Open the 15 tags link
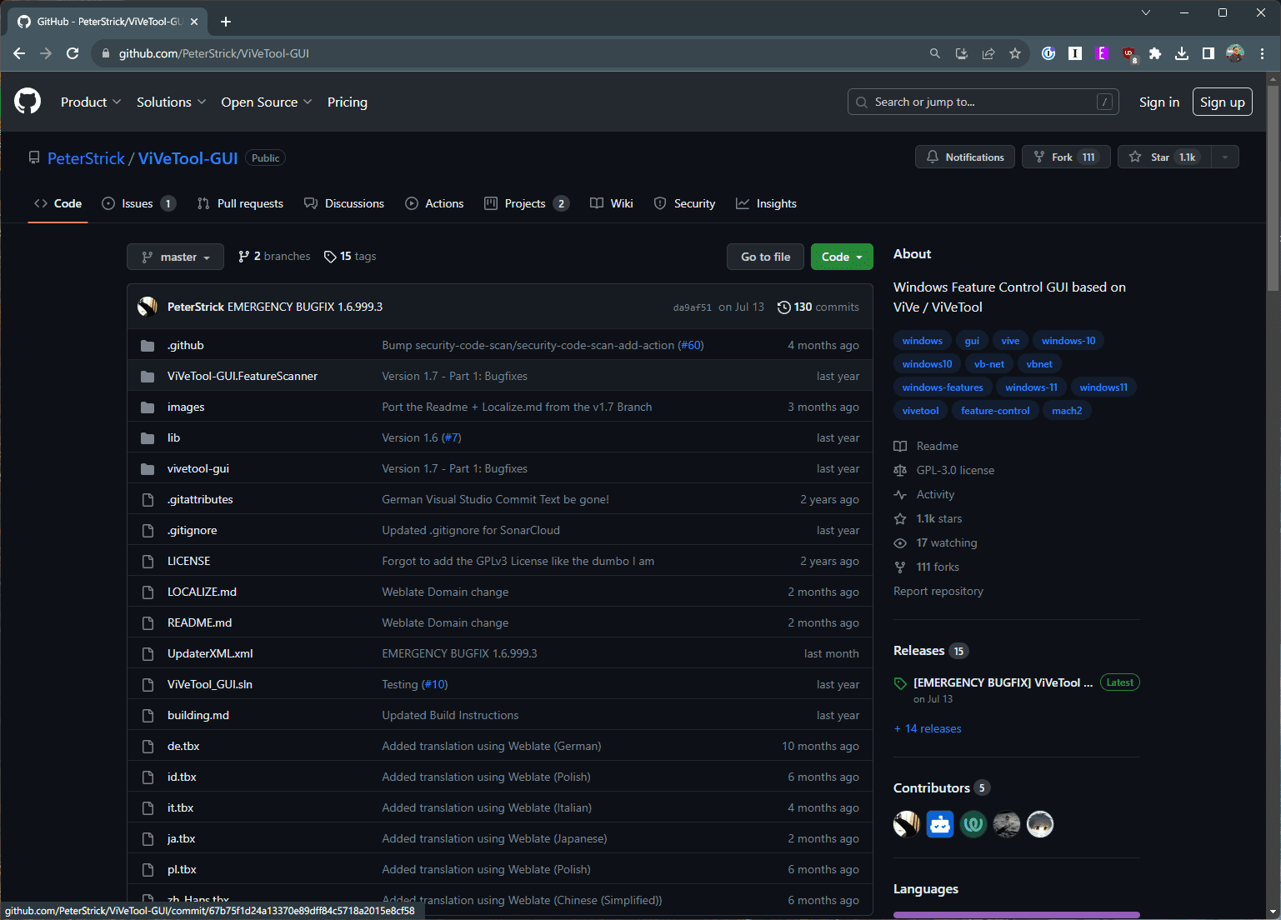Viewport: 1281px width, 920px height. click(350, 256)
